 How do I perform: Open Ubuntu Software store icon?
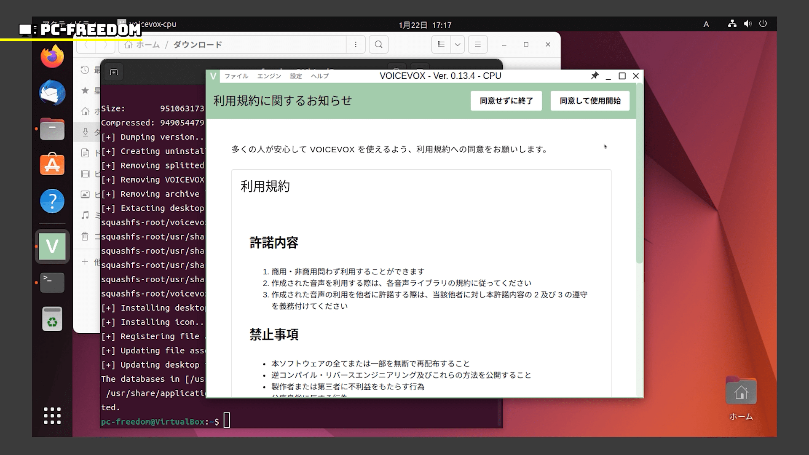point(52,164)
